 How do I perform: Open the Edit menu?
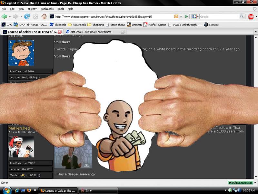click(x=12, y=9)
